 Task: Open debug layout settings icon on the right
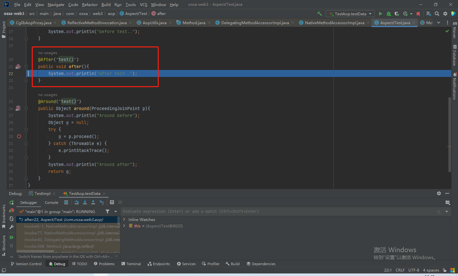[x=448, y=203]
